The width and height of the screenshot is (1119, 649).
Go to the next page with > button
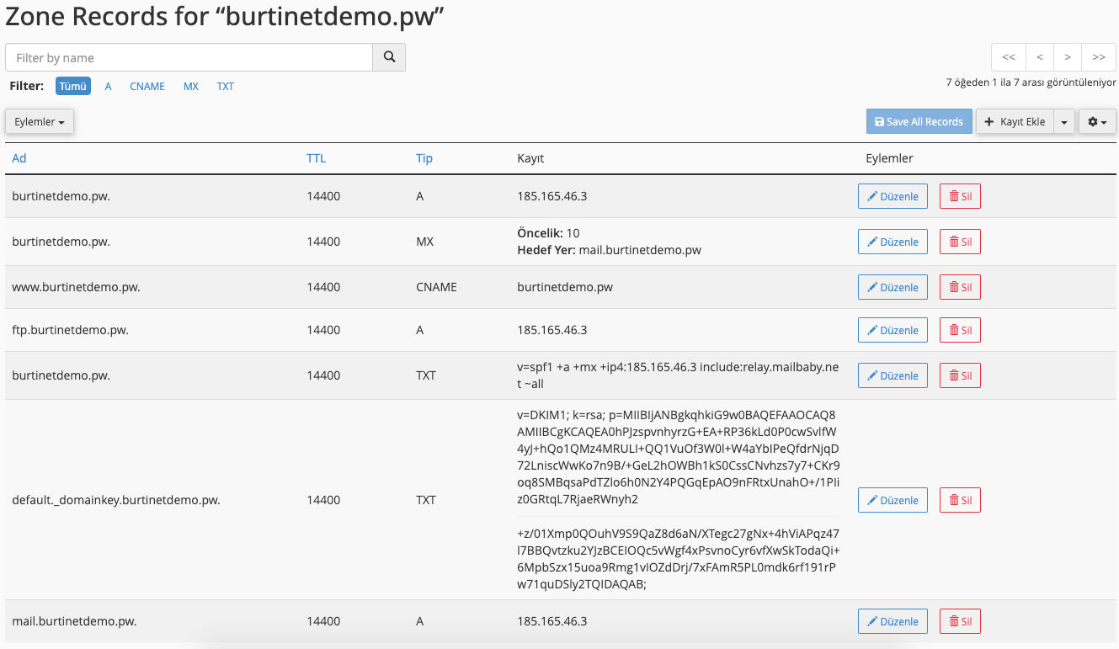pos(1068,57)
